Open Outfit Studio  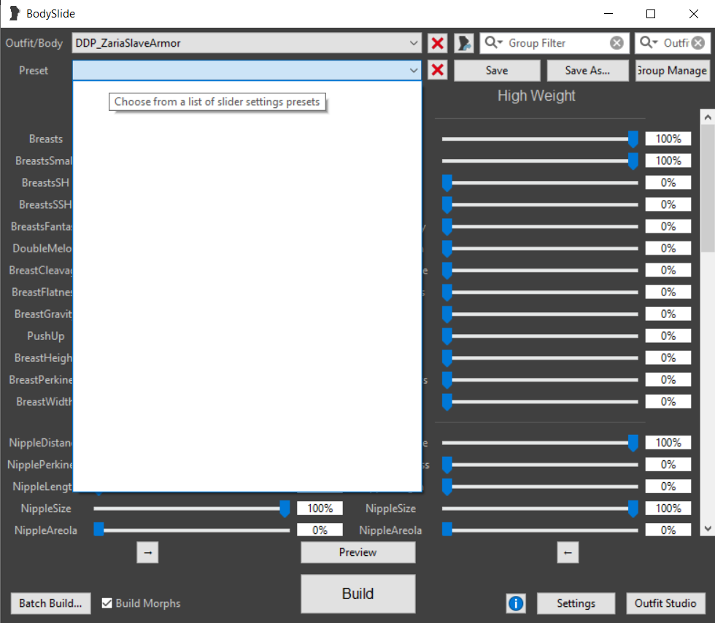tap(665, 603)
